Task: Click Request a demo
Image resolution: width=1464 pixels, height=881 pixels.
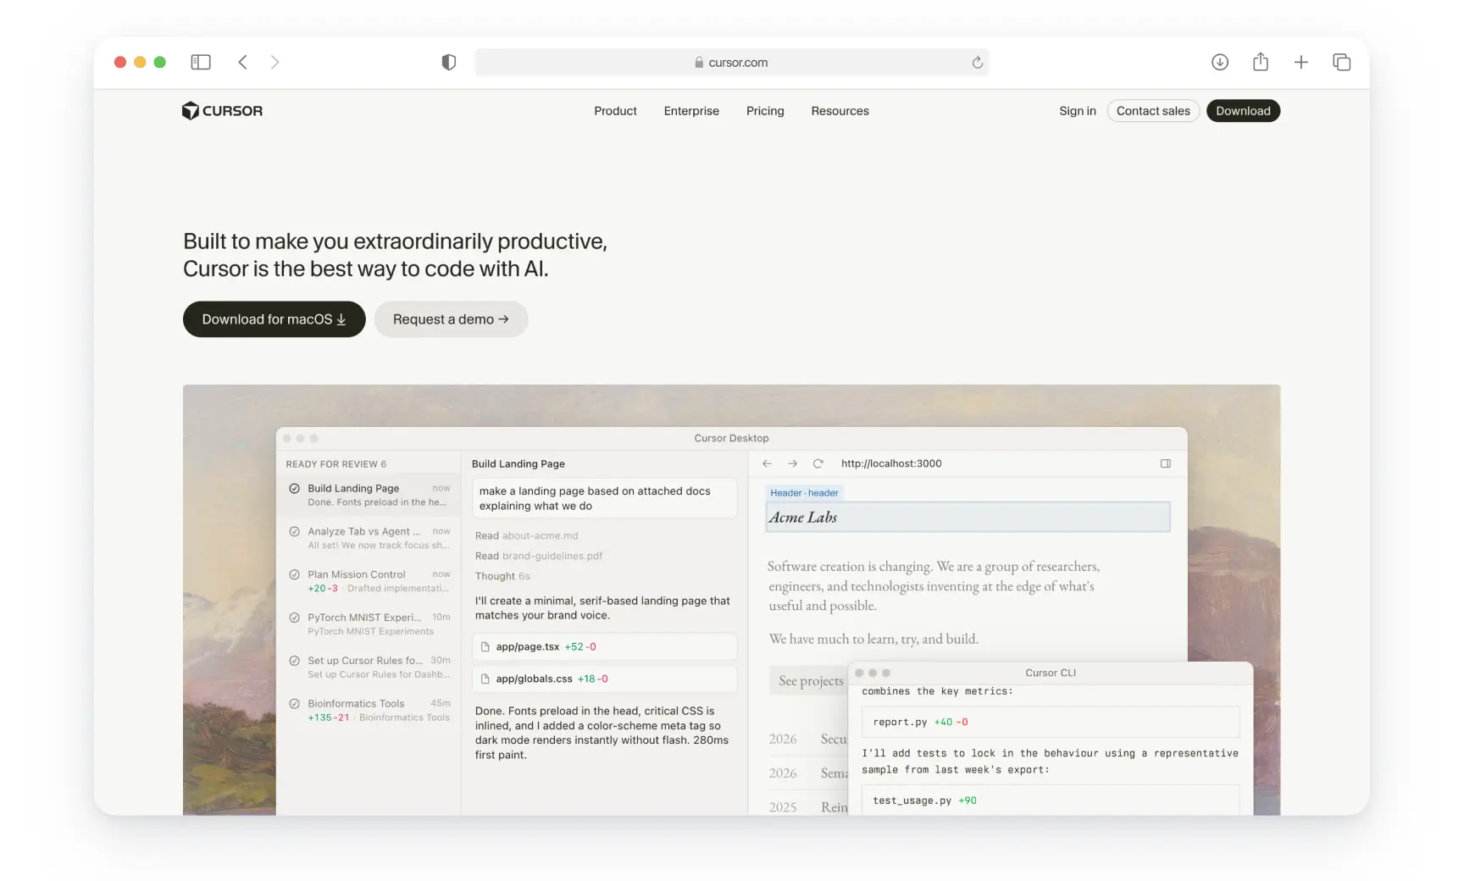Action: 451,319
